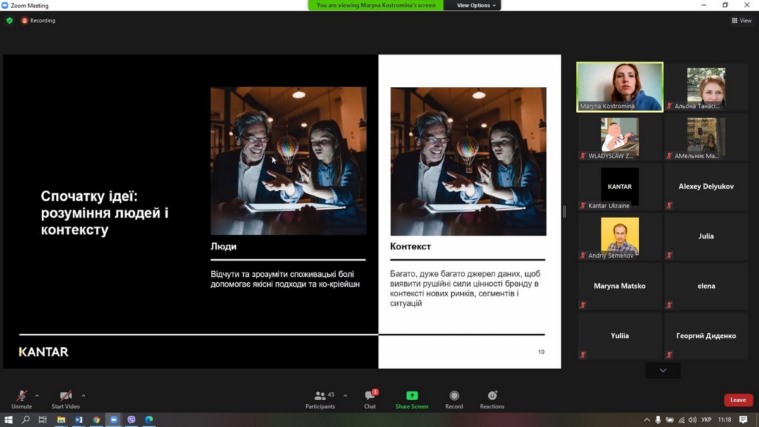Click the Recording indicator

(x=39, y=20)
